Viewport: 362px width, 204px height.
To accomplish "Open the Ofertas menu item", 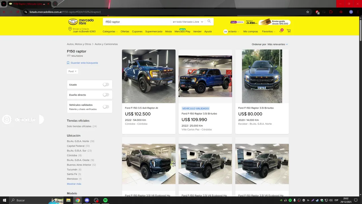I will [125, 31].
